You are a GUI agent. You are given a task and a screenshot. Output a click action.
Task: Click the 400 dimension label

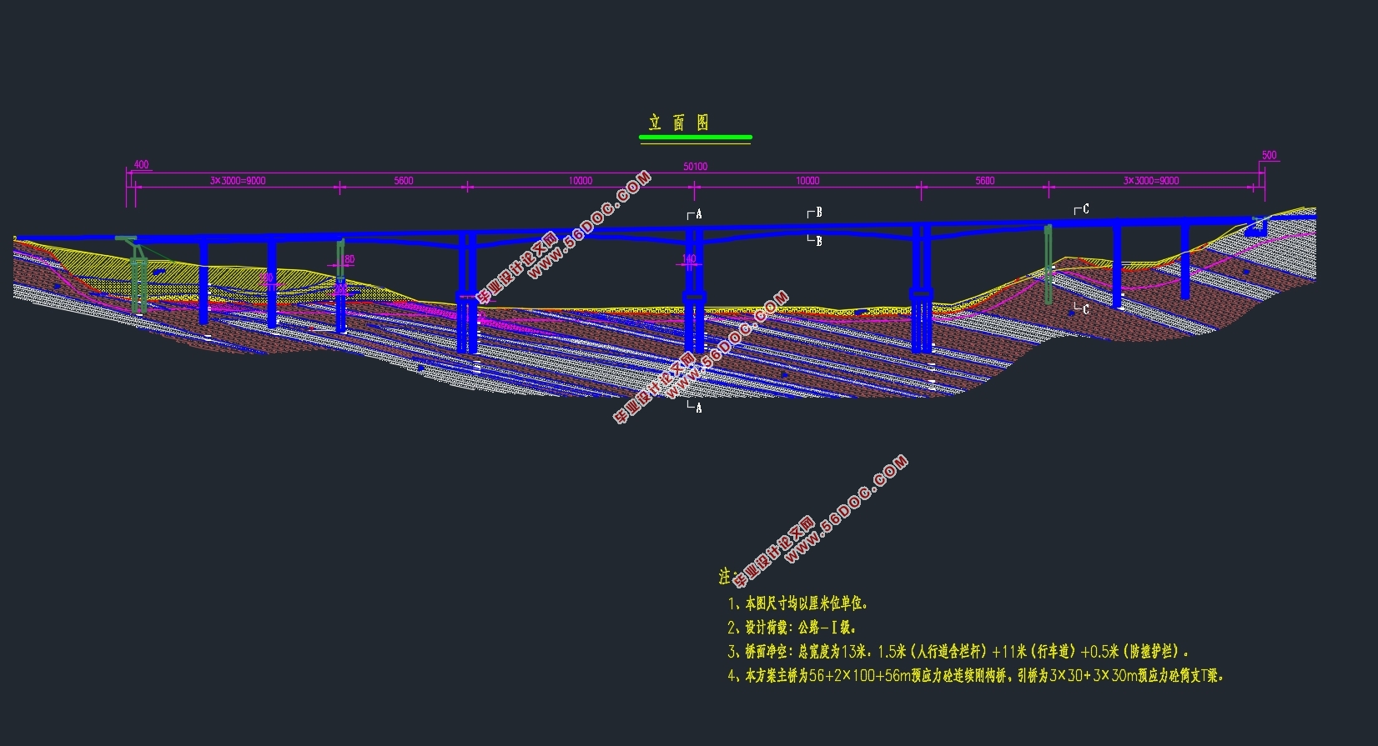(x=142, y=165)
